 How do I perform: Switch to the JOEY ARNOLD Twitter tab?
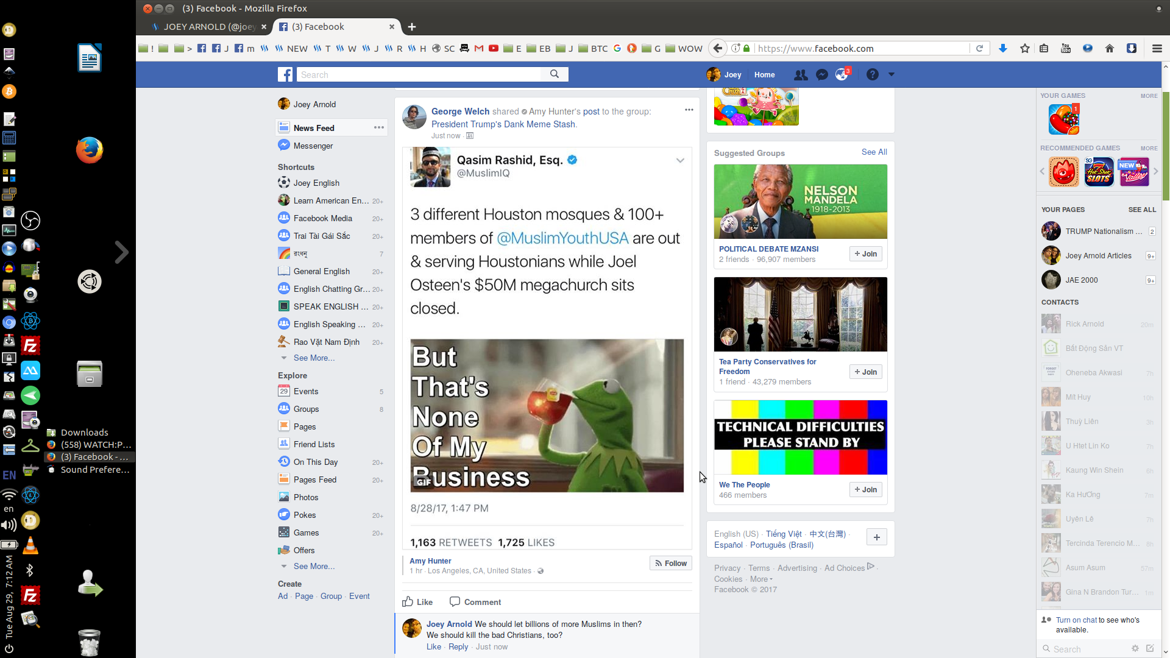[x=209, y=27]
